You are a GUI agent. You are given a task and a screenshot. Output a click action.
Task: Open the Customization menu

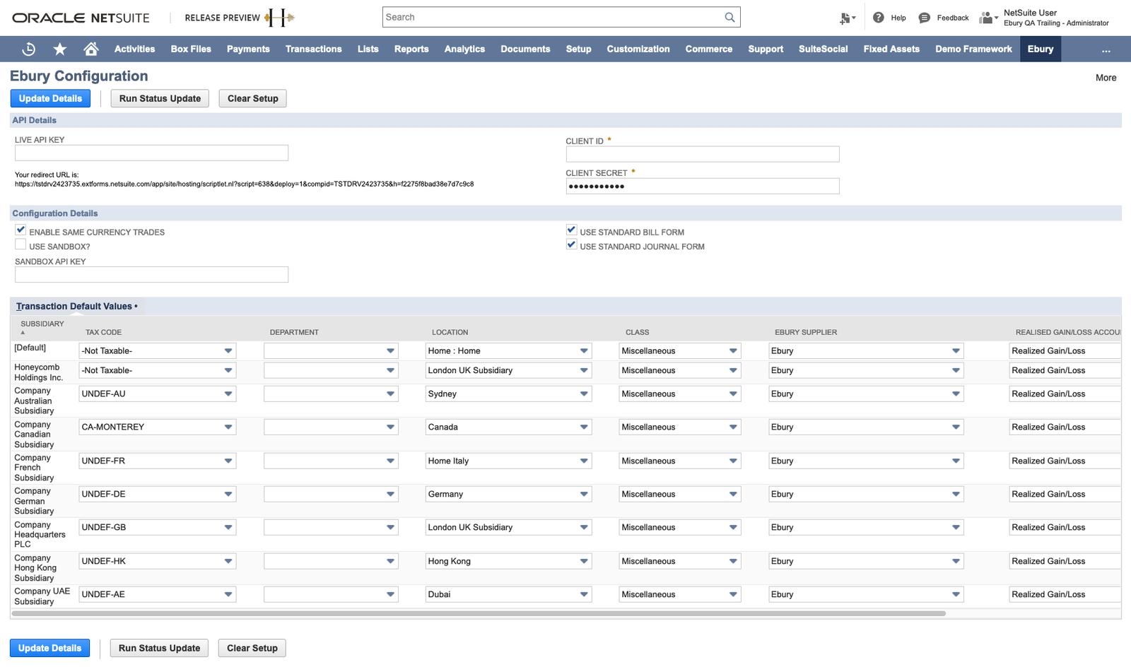(638, 49)
